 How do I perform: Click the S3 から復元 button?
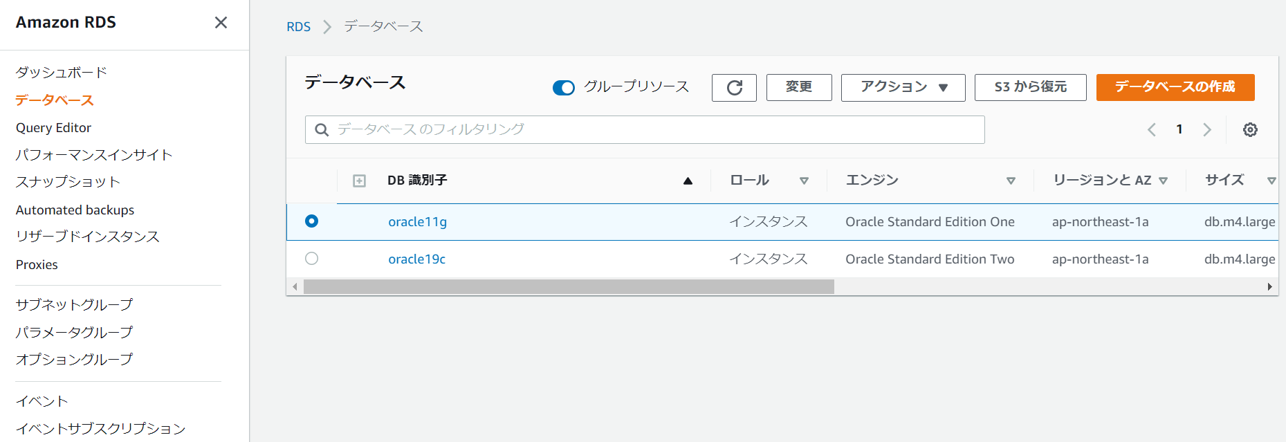click(1031, 88)
